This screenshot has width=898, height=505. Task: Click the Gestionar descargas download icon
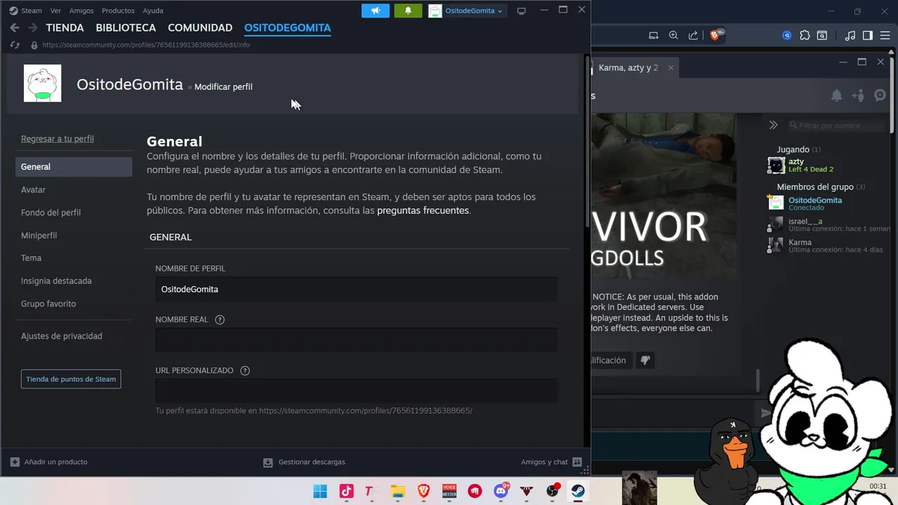coord(268,462)
